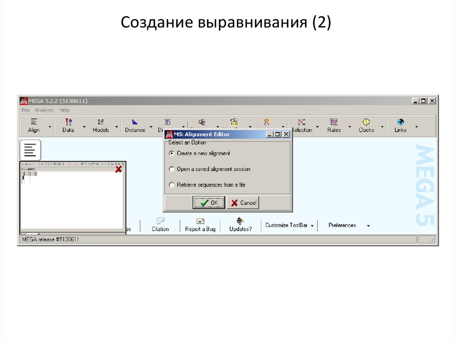456x341 pixels.
Task: Open the File menu
Action: 25,110
